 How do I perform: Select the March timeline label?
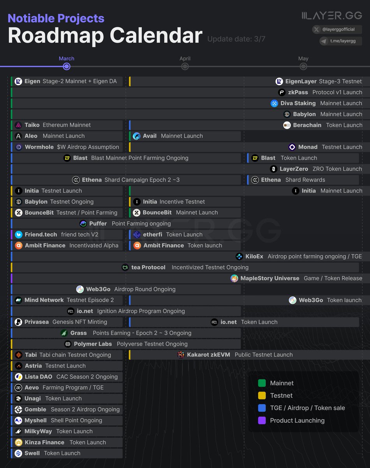pyautogui.click(x=66, y=58)
